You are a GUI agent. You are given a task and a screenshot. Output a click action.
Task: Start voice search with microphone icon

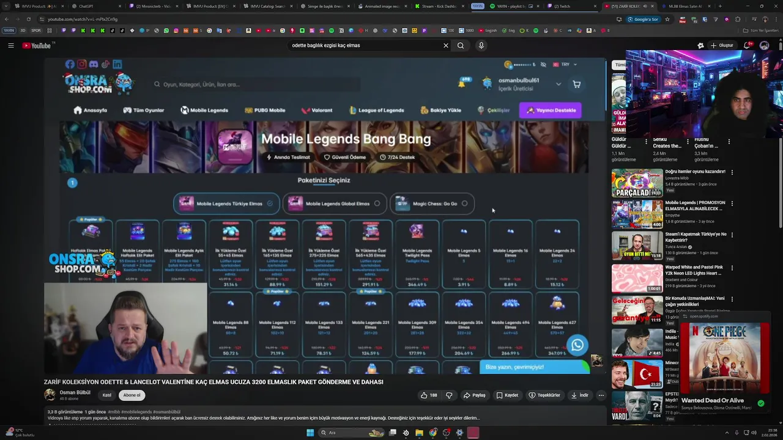(481, 45)
